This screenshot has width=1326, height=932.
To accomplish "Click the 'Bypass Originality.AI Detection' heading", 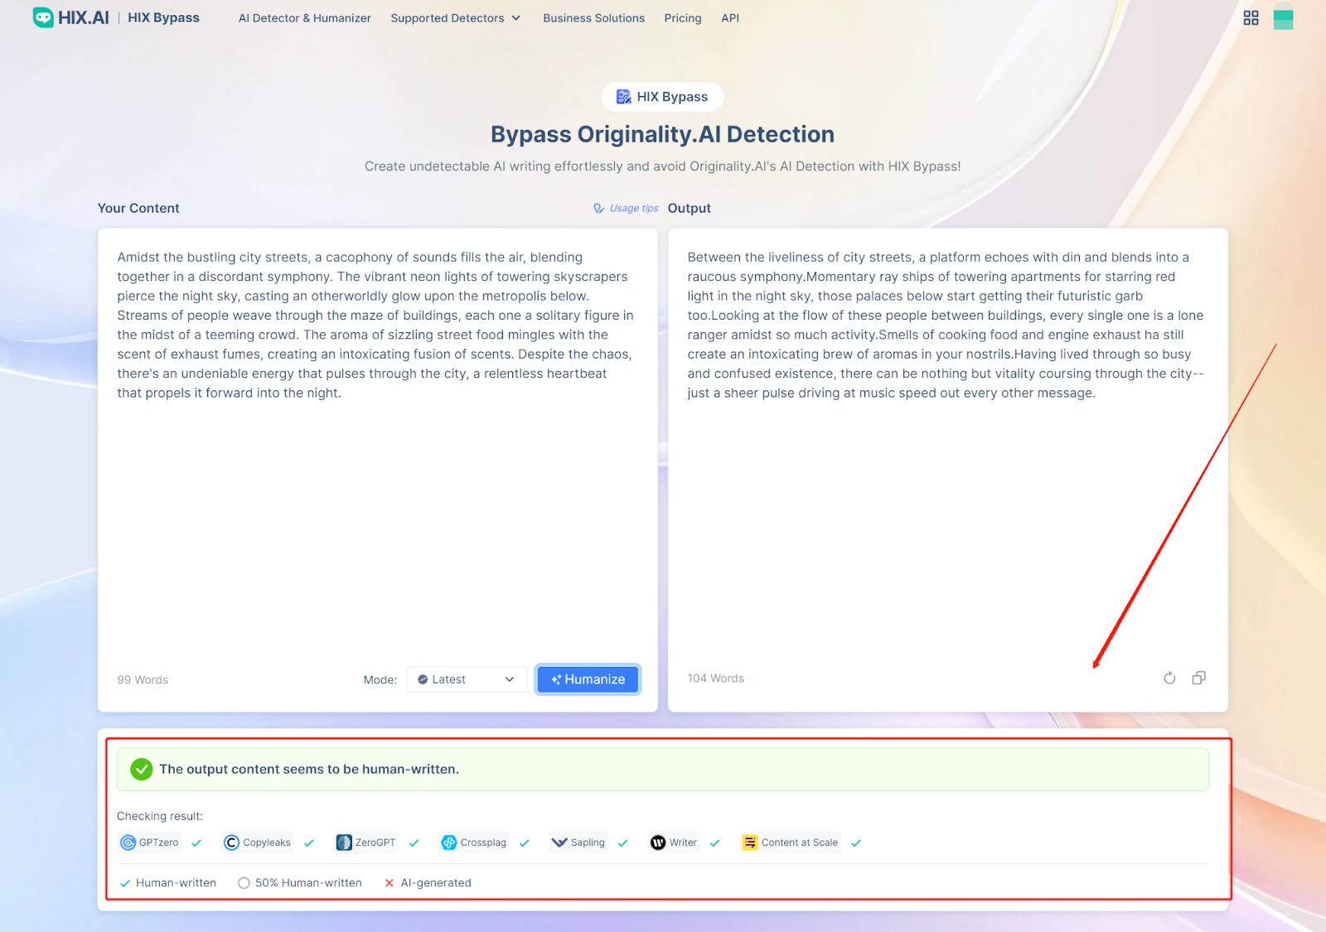I will (x=662, y=134).
